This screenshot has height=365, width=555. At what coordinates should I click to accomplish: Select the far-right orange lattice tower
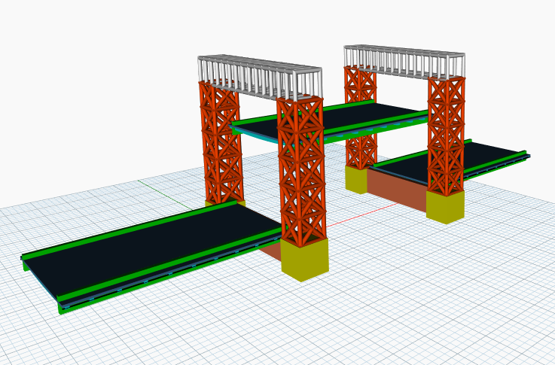(x=446, y=135)
